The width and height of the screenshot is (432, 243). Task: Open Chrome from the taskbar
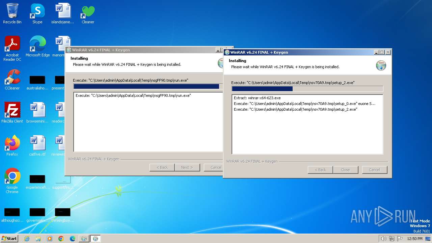coord(61,239)
